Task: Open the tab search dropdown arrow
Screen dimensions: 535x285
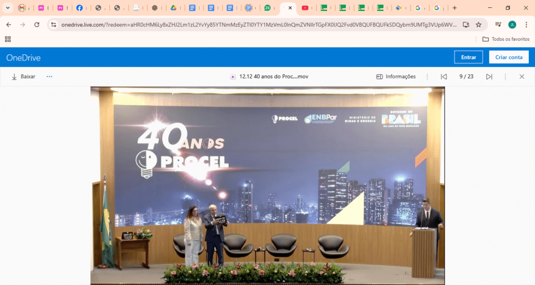Action: tap(8, 8)
